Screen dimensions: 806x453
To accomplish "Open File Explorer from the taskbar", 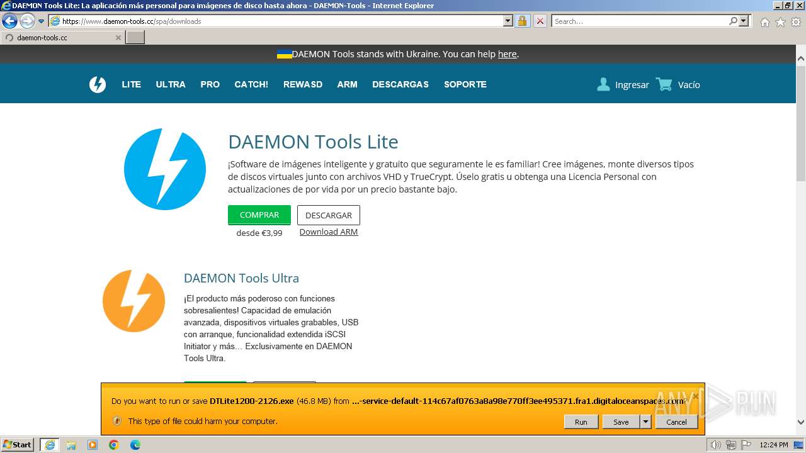I will click(x=71, y=445).
